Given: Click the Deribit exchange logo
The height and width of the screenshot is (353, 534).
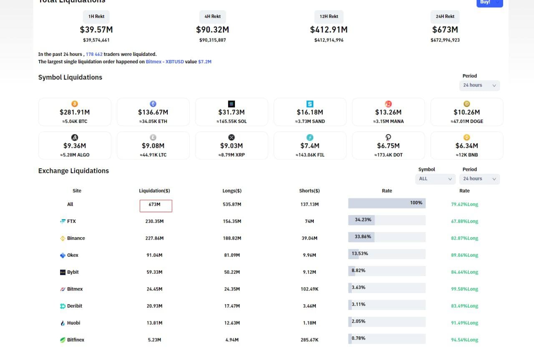Looking at the screenshot, I should point(63,306).
